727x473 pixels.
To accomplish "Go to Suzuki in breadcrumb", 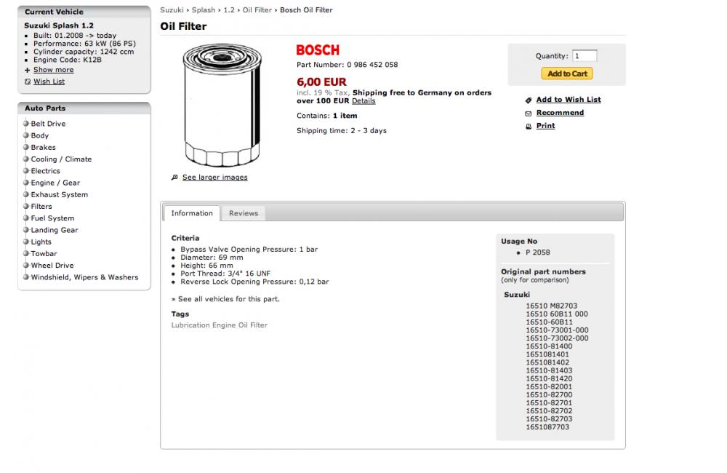I will 172,9.
